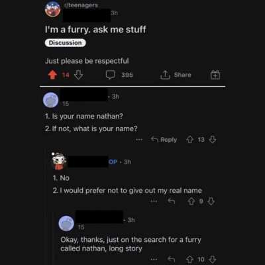Screen dimensions: 265x265
Task: Upvote the 'I'm a furry' post
Action: tap(52, 75)
